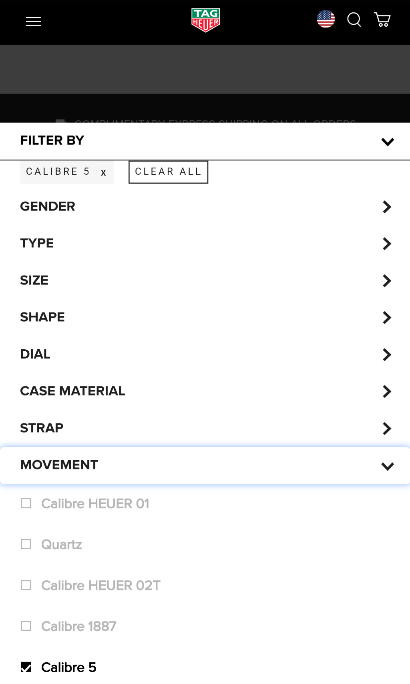Show Case Material filter options
This screenshot has width=410, height=684.
[x=387, y=391]
